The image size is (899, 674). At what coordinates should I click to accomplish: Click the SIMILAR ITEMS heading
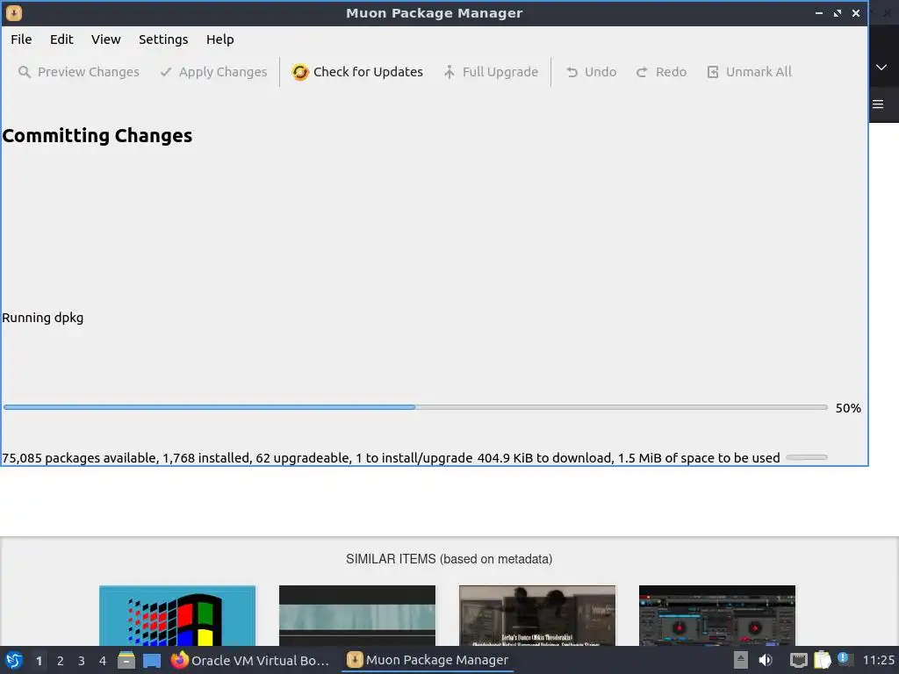click(x=449, y=559)
